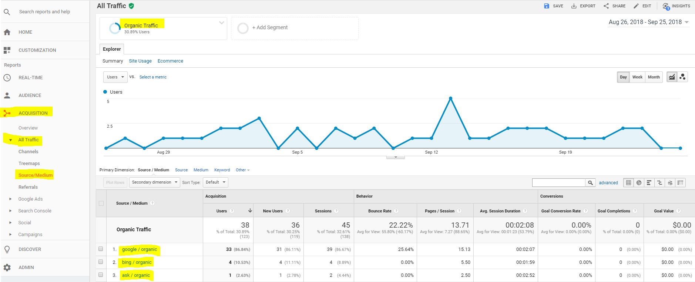The image size is (695, 282).
Task: Click the Save report icon
Action: [547, 6]
